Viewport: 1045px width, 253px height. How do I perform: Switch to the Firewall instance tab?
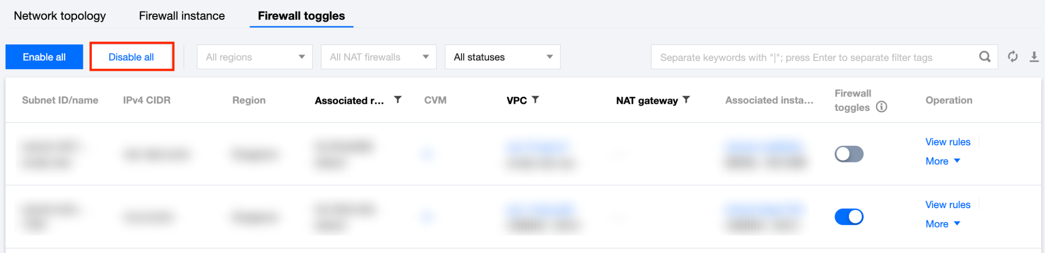(182, 16)
